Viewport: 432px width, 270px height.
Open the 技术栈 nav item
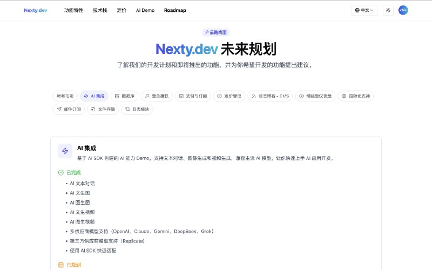click(x=100, y=10)
